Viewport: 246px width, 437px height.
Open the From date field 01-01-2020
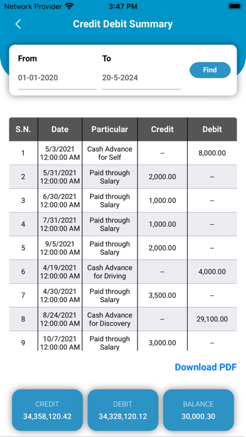[x=57, y=78]
